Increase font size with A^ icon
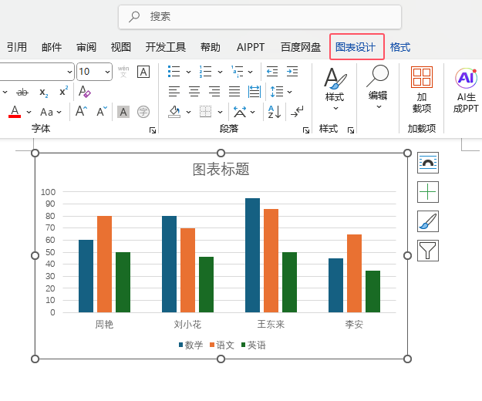 (x=81, y=111)
